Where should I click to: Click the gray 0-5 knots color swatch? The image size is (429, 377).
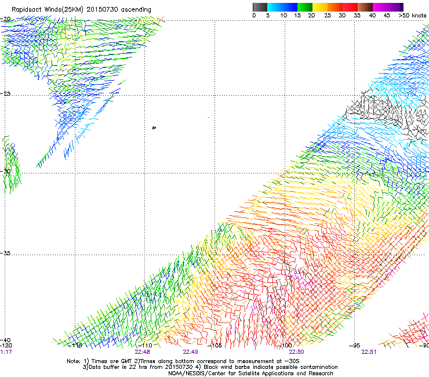[260, 7]
